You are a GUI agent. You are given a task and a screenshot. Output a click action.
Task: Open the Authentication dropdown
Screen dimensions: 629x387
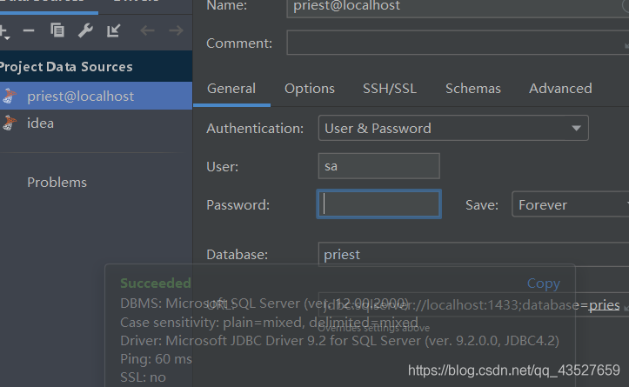(x=453, y=128)
